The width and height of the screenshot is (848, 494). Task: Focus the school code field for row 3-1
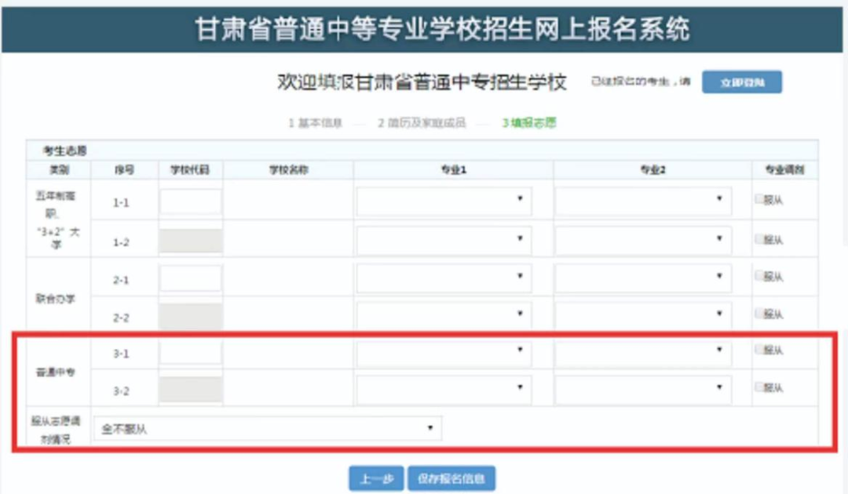coord(191,353)
